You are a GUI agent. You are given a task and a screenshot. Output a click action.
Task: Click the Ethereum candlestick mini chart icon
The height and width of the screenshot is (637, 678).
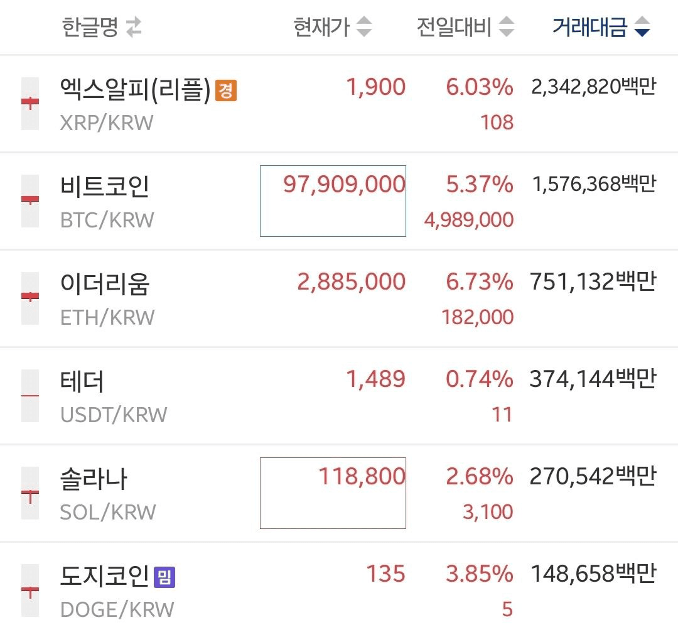[x=30, y=298]
